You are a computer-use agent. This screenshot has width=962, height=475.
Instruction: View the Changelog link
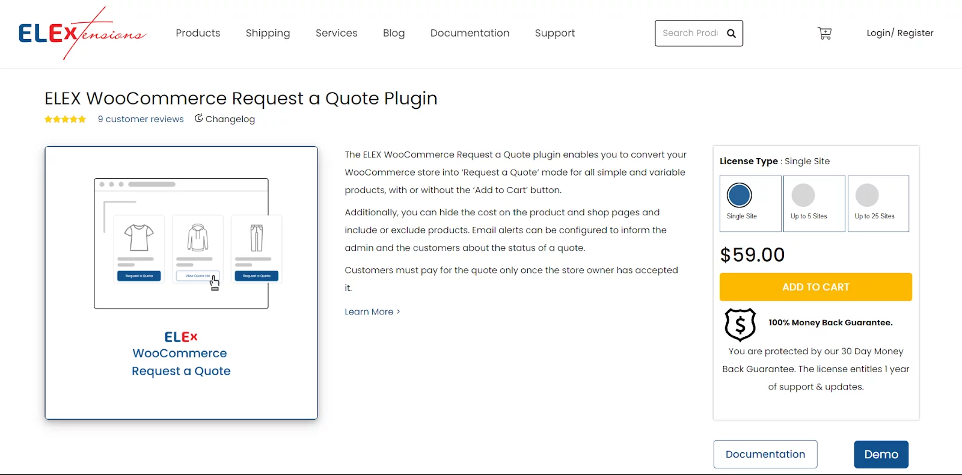(230, 119)
